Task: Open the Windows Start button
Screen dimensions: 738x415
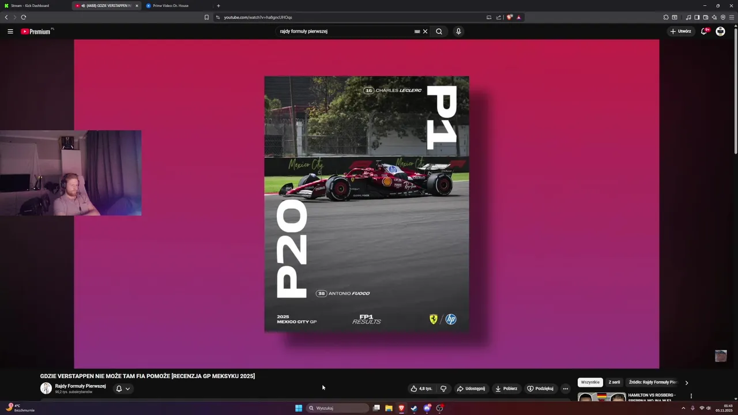Action: pyautogui.click(x=299, y=408)
